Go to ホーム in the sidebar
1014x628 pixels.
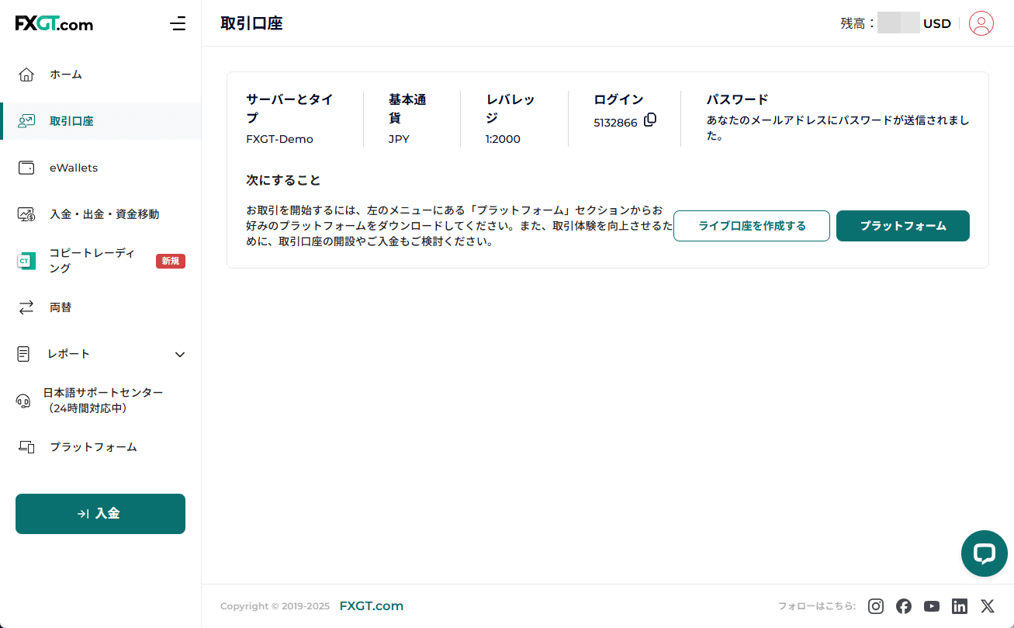[x=66, y=75]
